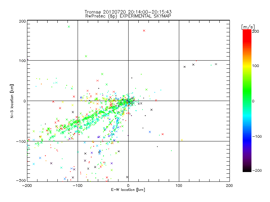Pick the yellow band of the colorbar
Screen dimensions: 270x202
point(247,66)
